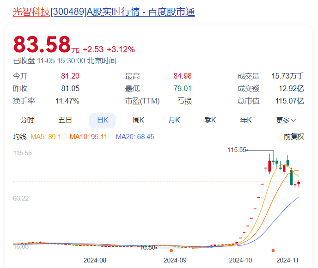Image resolution: width=318 pixels, height=268 pixels.
Task: Open the 月K chart tab
Action: pyautogui.click(x=174, y=120)
